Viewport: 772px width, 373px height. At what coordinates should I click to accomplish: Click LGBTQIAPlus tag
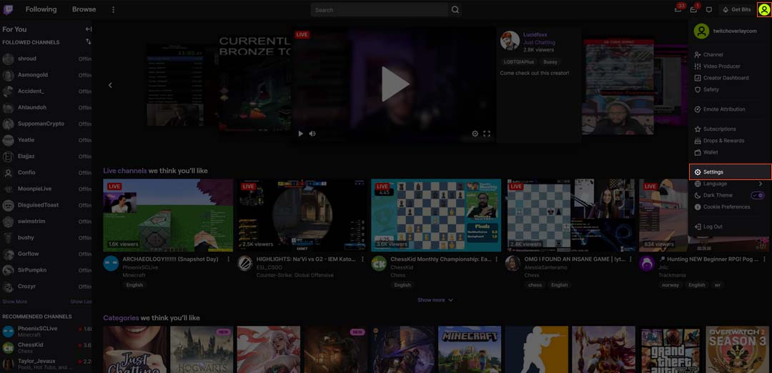tap(518, 62)
